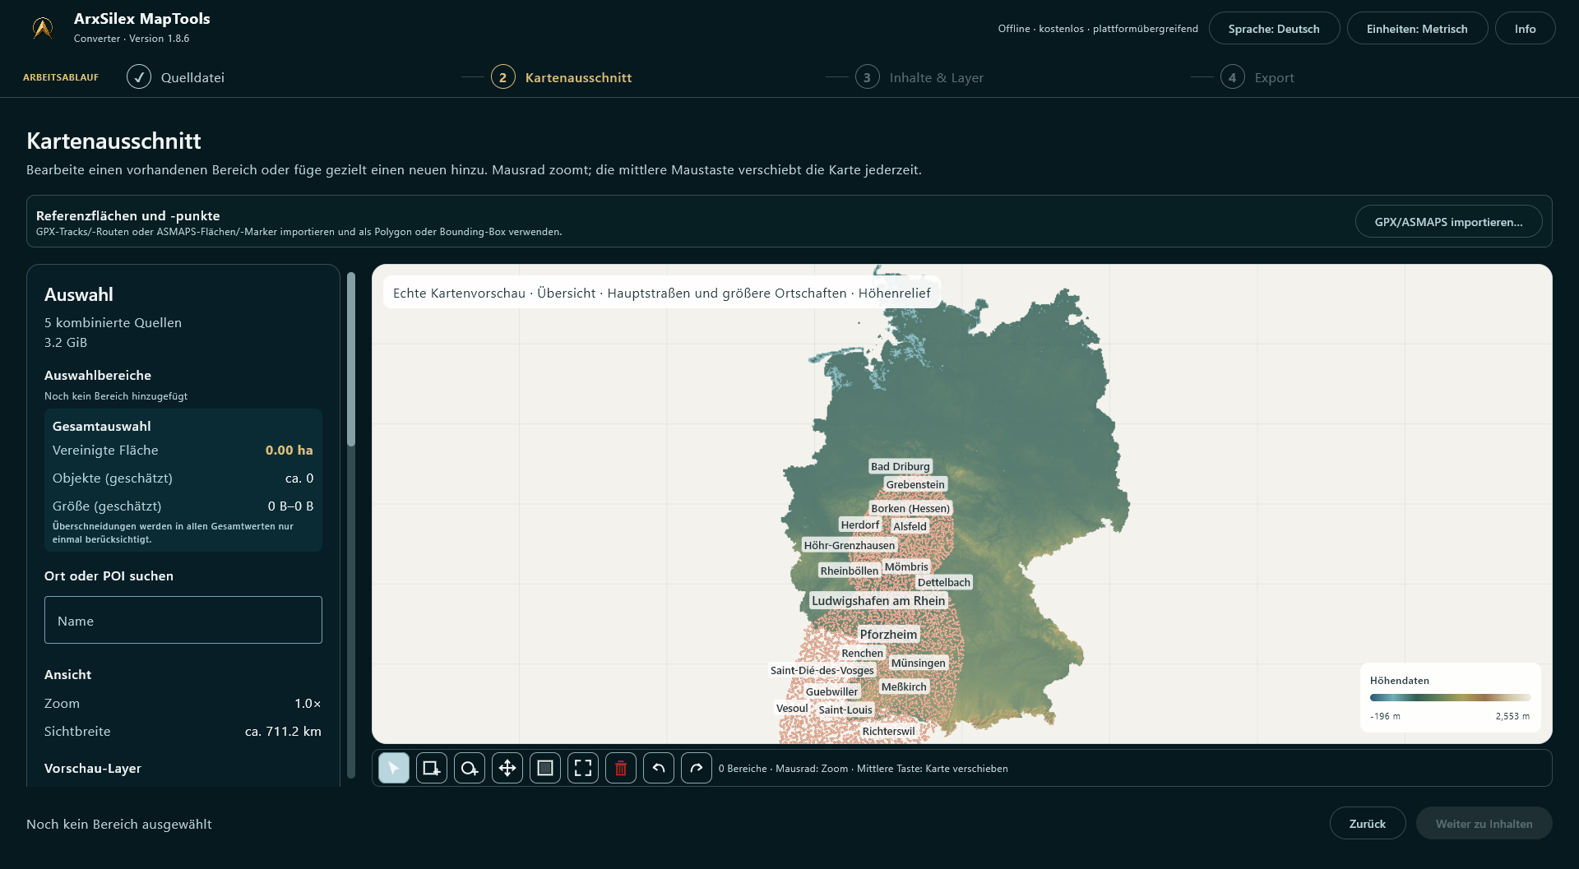The image size is (1579, 869).
Task: Click the Zoom 1.0× value
Action: coord(308,703)
